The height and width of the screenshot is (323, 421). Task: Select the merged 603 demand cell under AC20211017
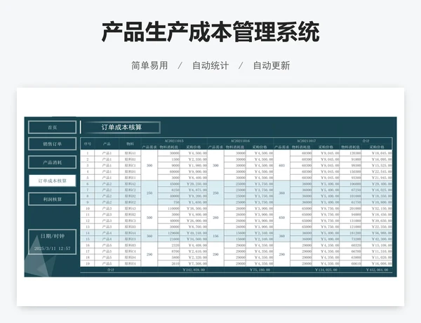[281, 165]
